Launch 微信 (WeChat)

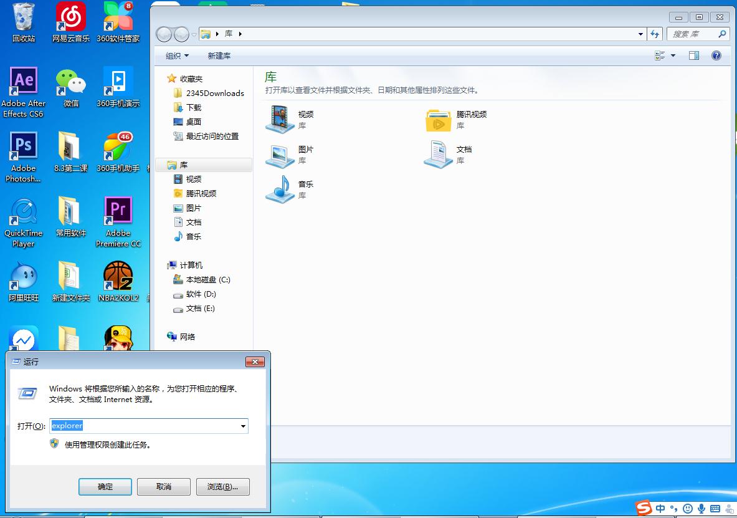pos(70,81)
